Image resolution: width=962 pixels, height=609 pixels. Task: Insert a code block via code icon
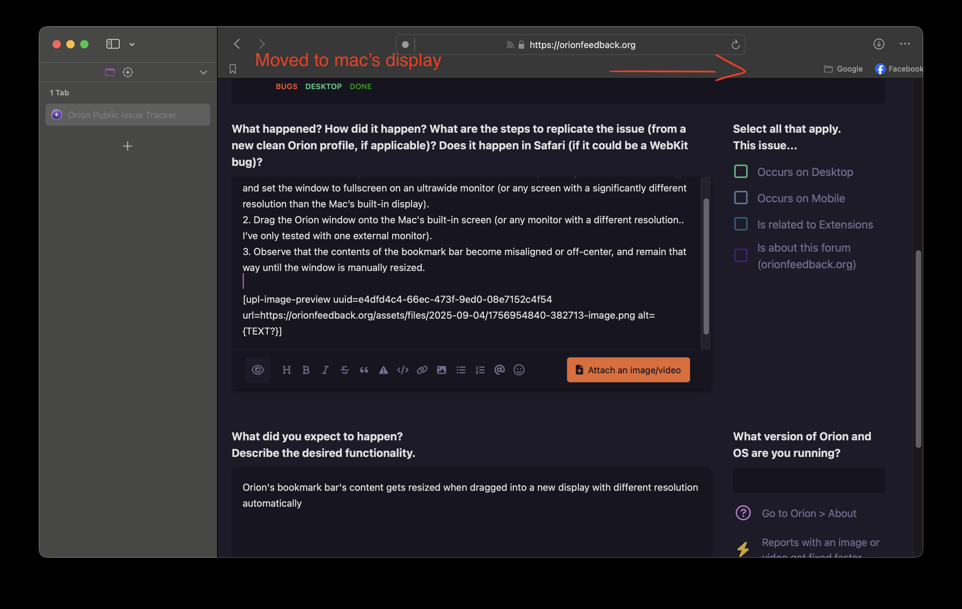(403, 370)
